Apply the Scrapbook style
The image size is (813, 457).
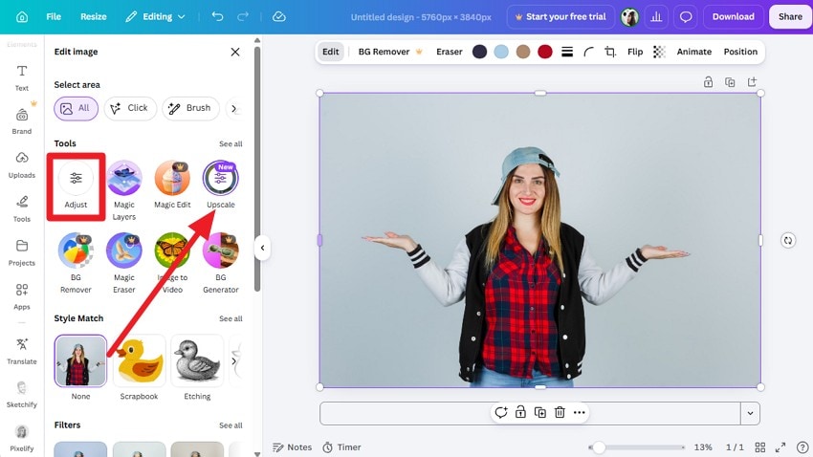(x=139, y=360)
